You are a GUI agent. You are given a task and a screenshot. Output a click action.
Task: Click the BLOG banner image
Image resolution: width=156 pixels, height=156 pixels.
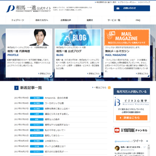pyautogui.click(x=78, y=37)
